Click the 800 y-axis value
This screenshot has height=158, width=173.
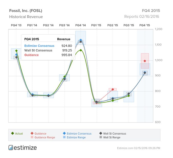point(158,91)
